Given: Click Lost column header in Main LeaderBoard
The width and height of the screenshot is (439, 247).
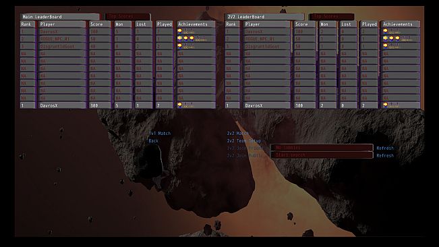Looking at the screenshot, I should [144, 24].
